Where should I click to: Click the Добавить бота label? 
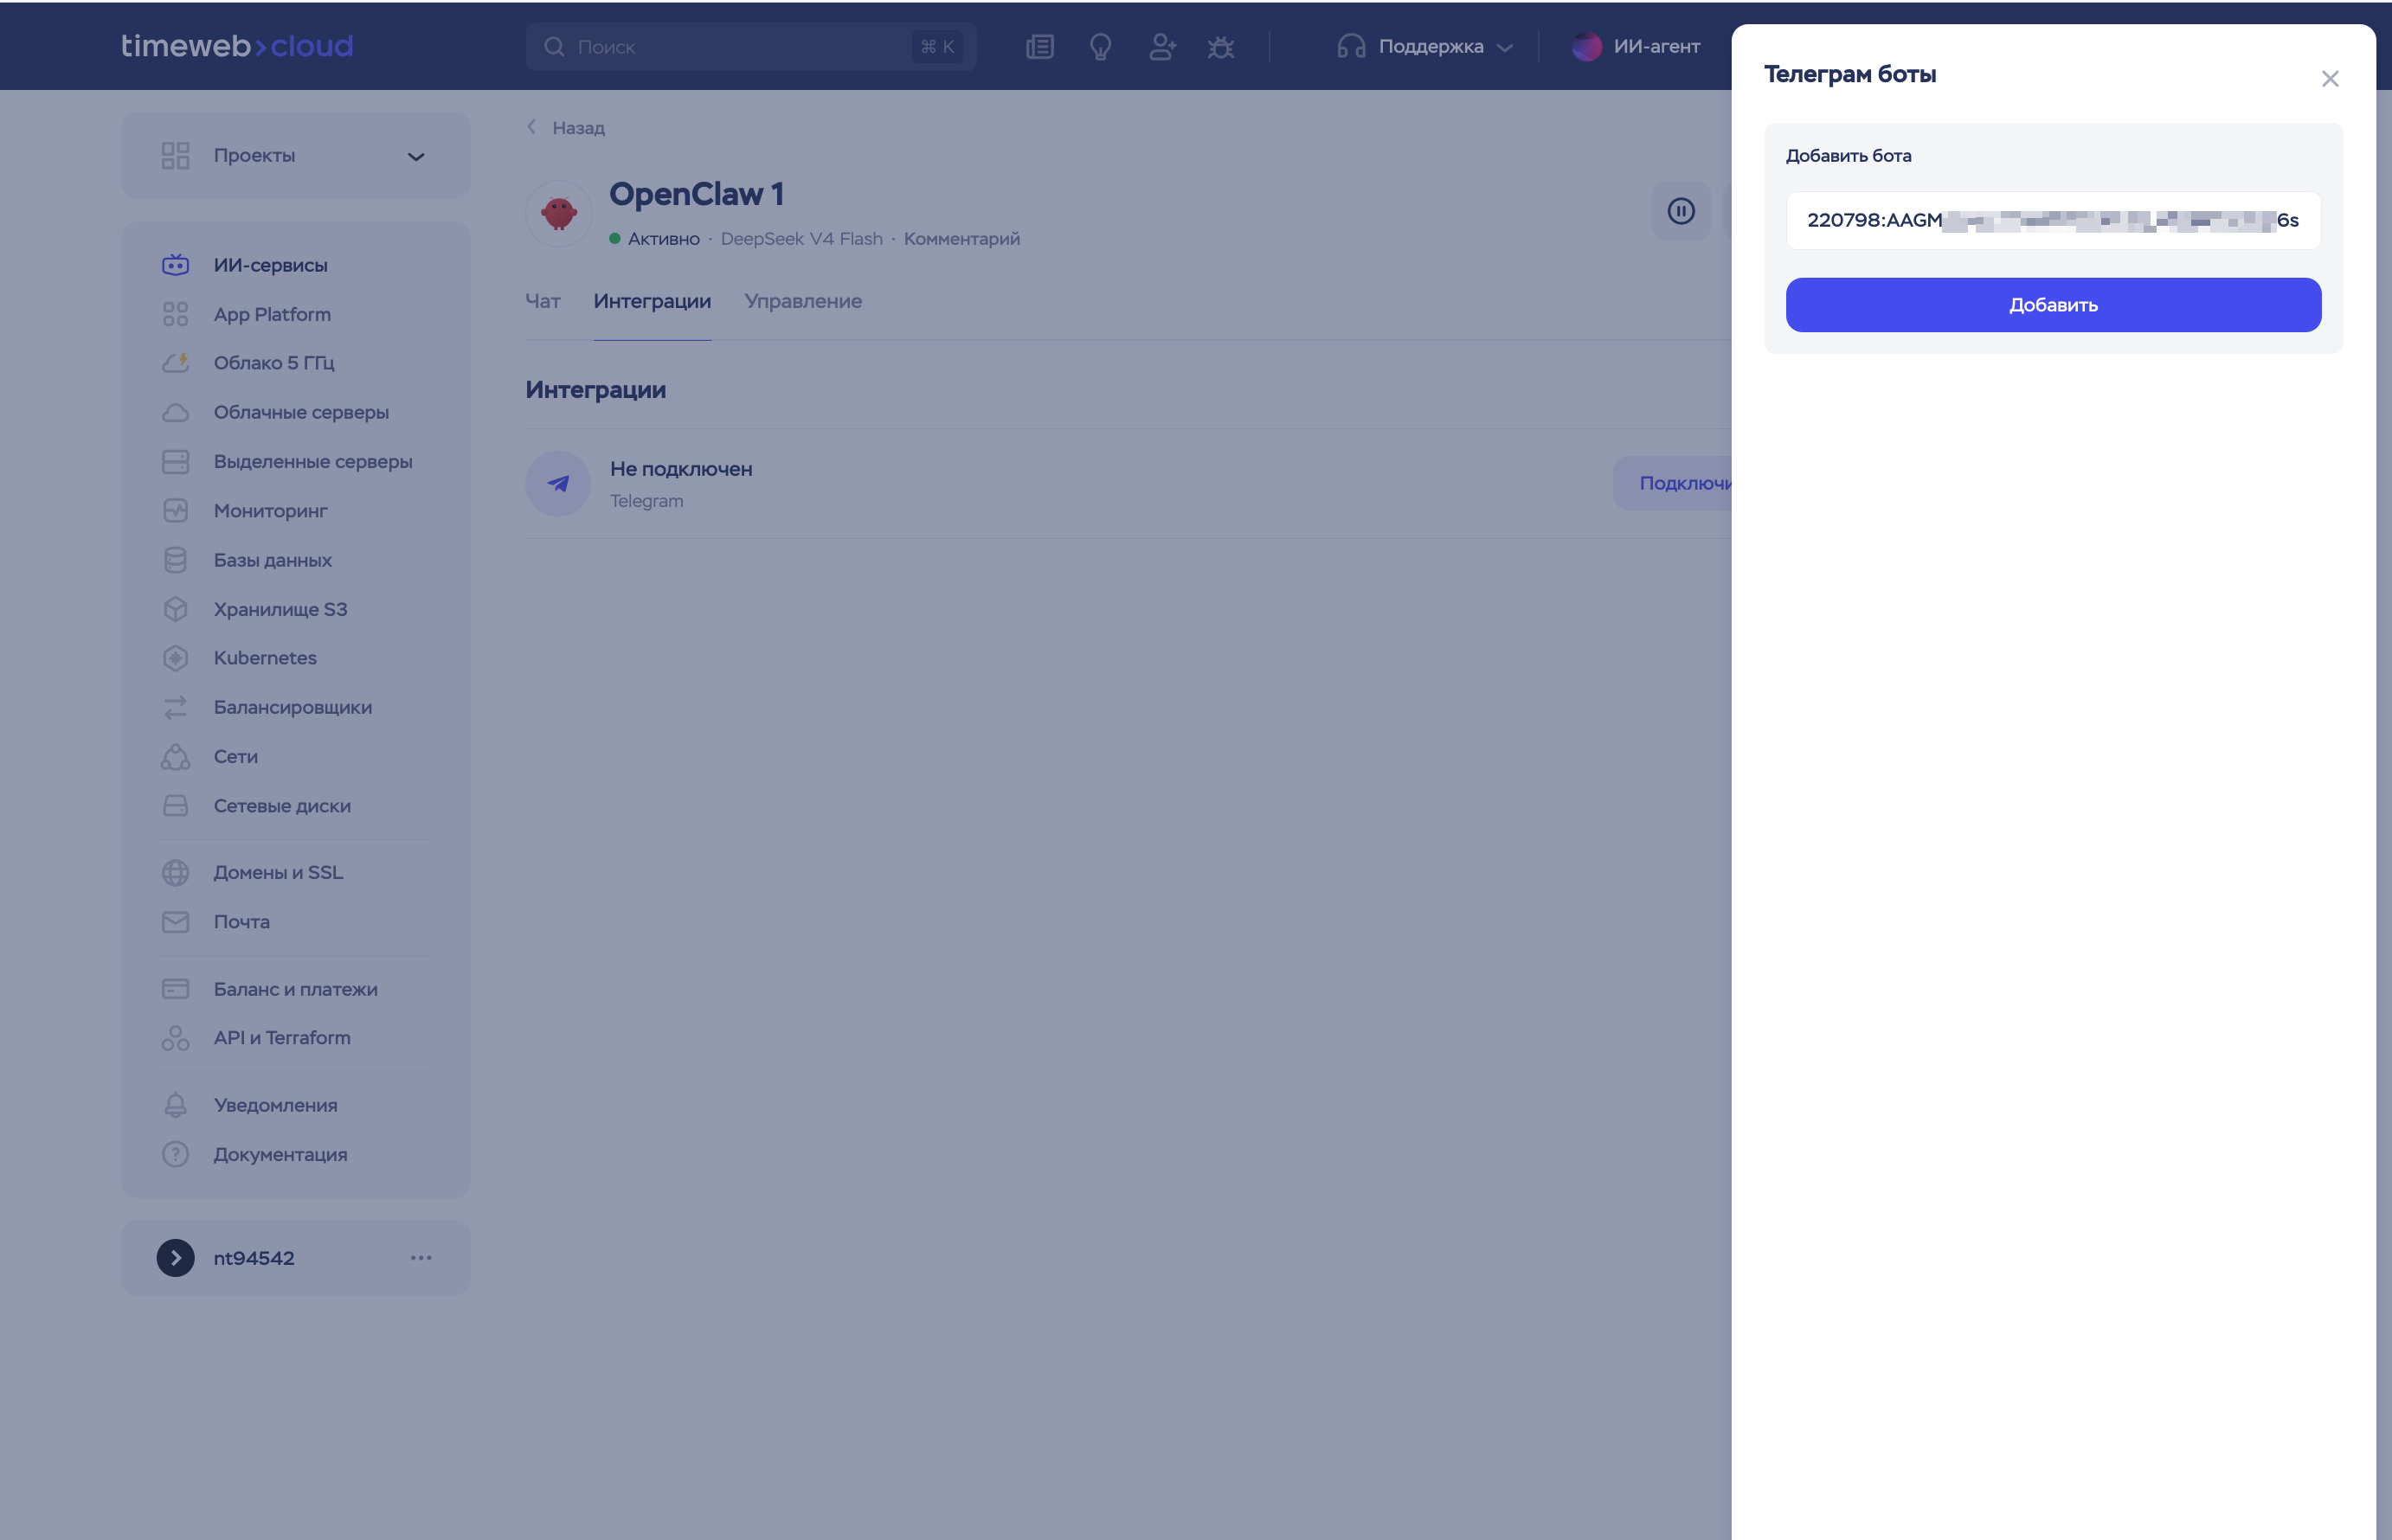pos(1848,156)
